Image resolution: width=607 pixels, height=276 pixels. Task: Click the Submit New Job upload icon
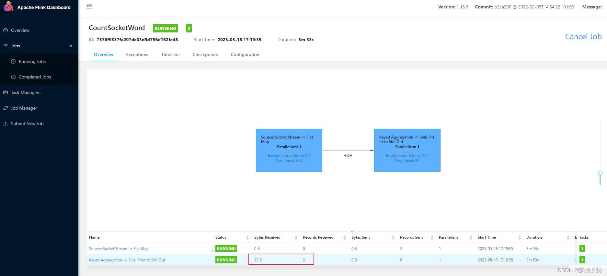6,124
